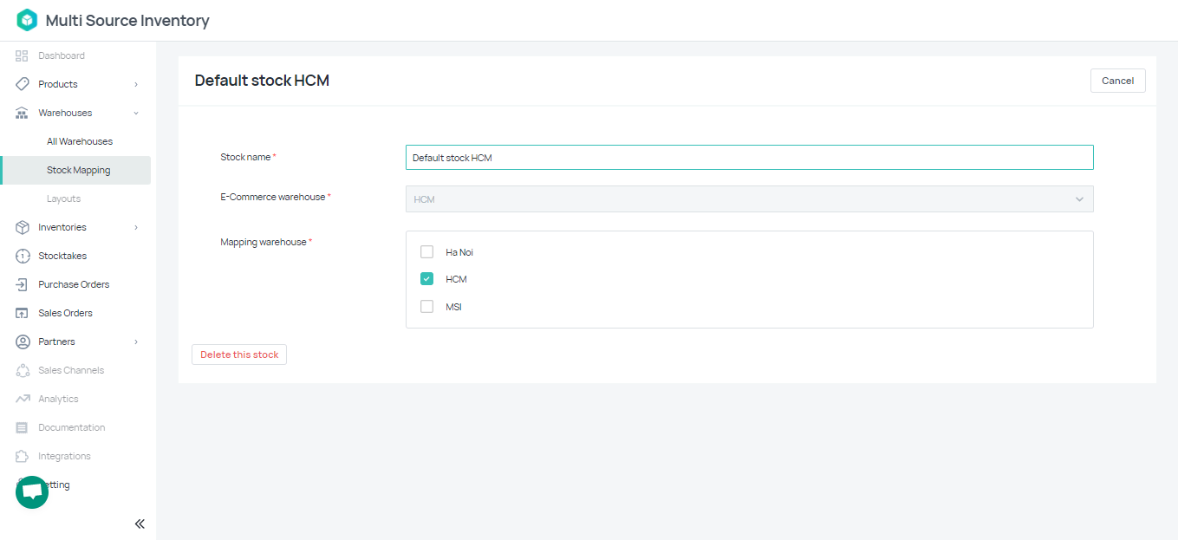Click the Cancel button
Viewport: 1178px width, 540px height.
coord(1118,81)
